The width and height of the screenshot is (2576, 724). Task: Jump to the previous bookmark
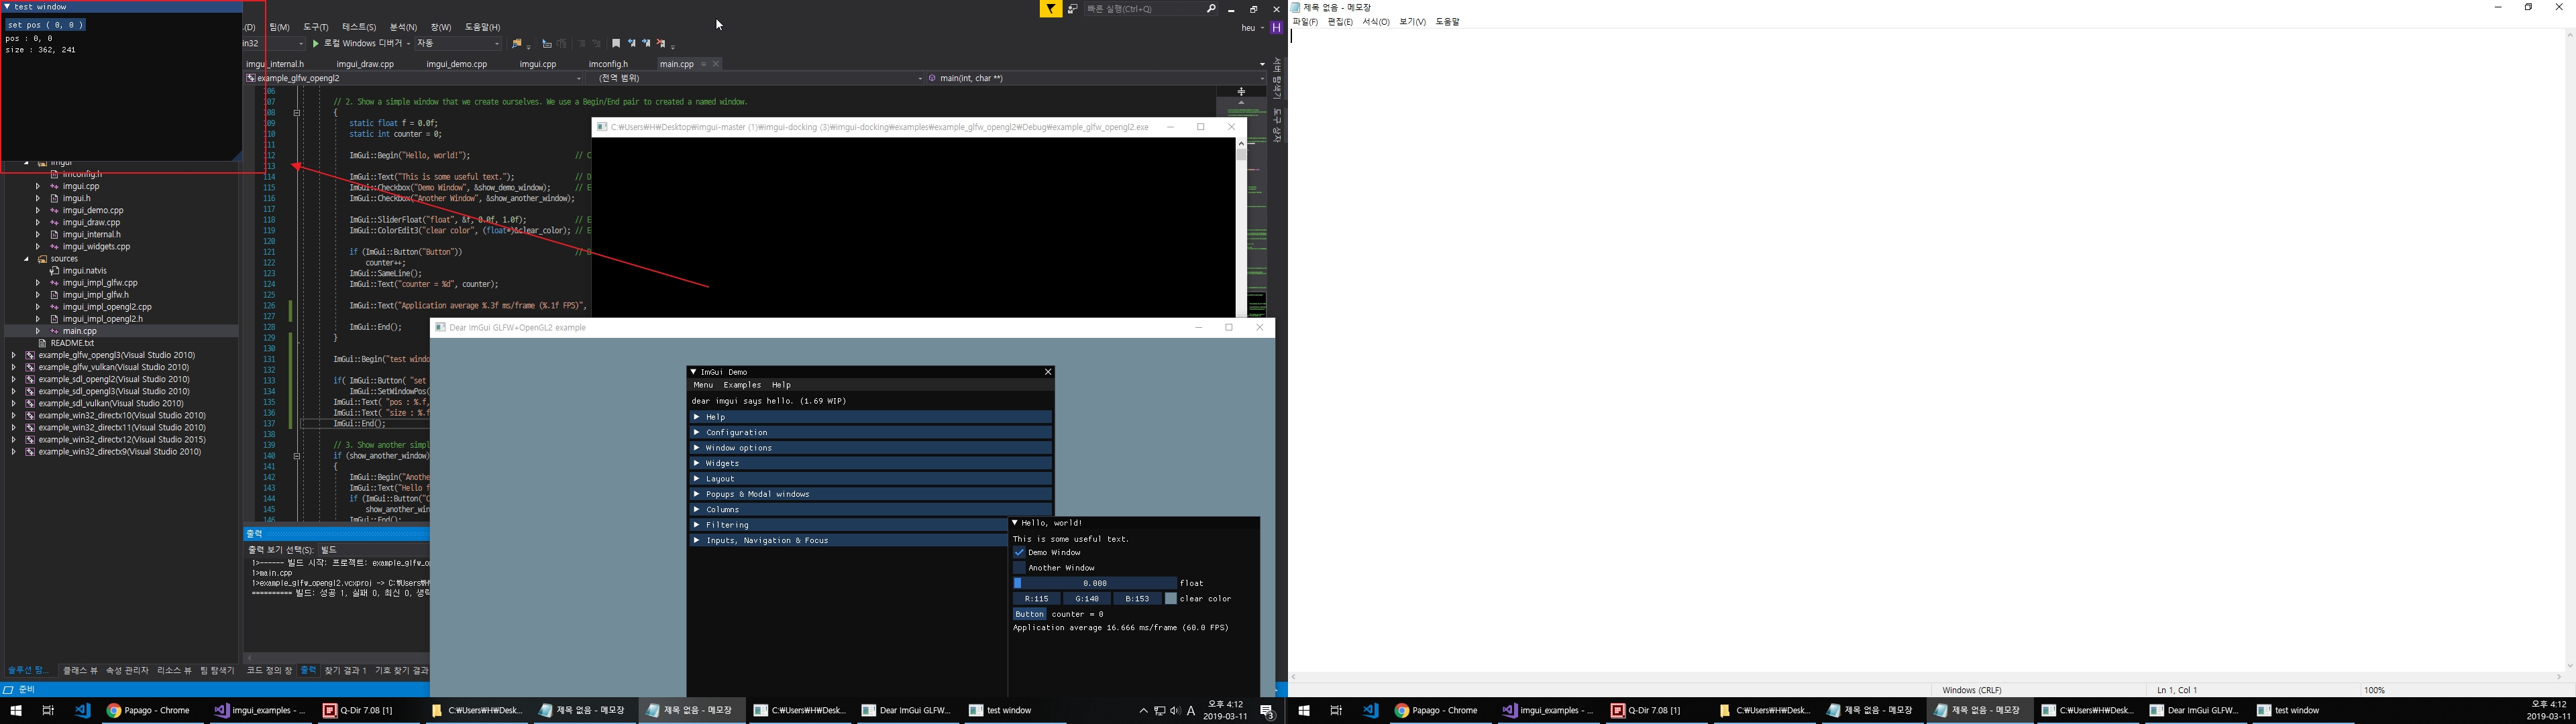pos(632,43)
